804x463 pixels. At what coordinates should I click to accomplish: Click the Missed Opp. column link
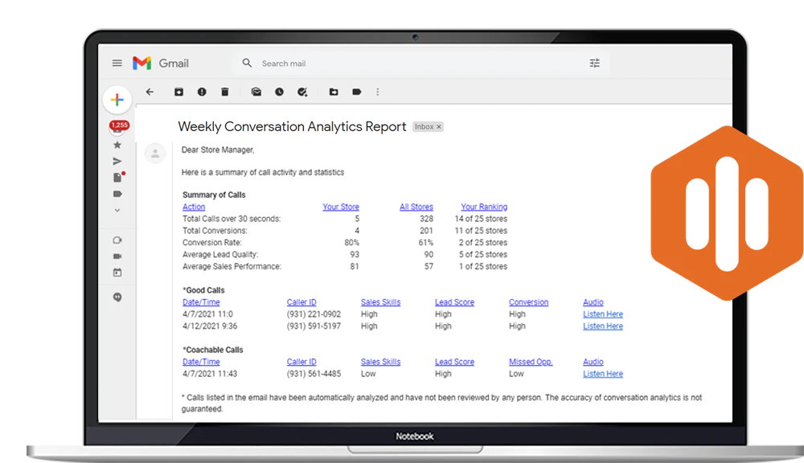(x=531, y=362)
